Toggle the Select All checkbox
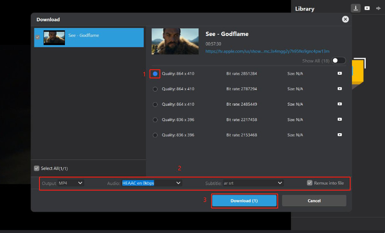 click(x=36, y=168)
